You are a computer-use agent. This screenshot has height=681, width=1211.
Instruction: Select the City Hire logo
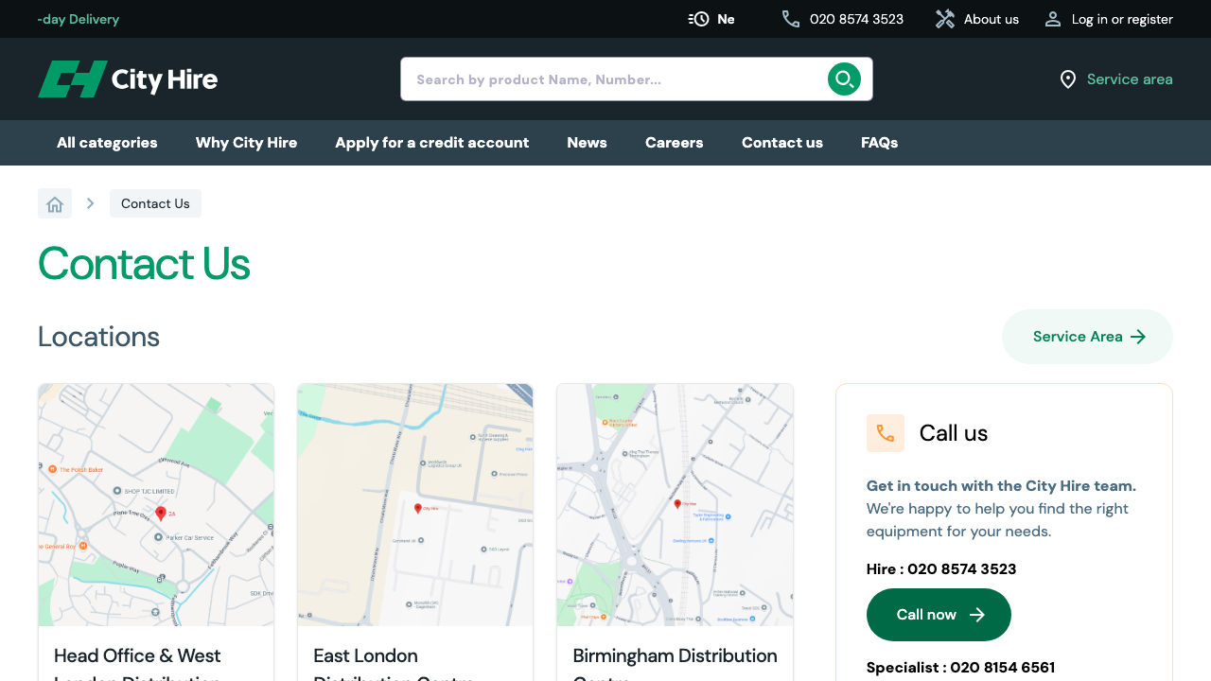(x=127, y=79)
